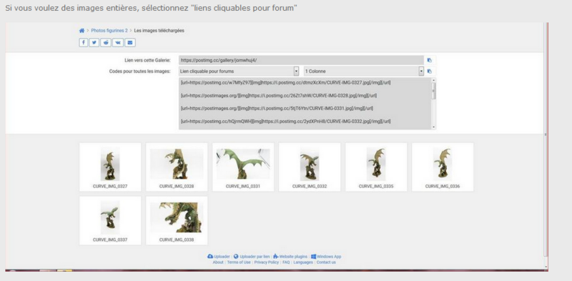572x281 pixels.
Task: Click the code line ending CURVE-IMG-0331.jpg
Action: tap(277, 109)
